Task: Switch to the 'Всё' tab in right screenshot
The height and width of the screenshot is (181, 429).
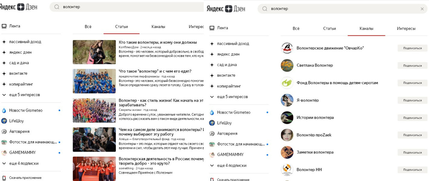Action: pyautogui.click(x=296, y=29)
